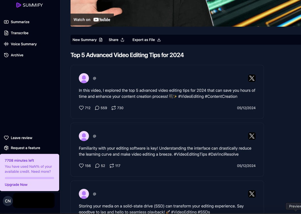Click the Preview tooltip button
Viewport: 301px width, 214px height.
(294, 206)
